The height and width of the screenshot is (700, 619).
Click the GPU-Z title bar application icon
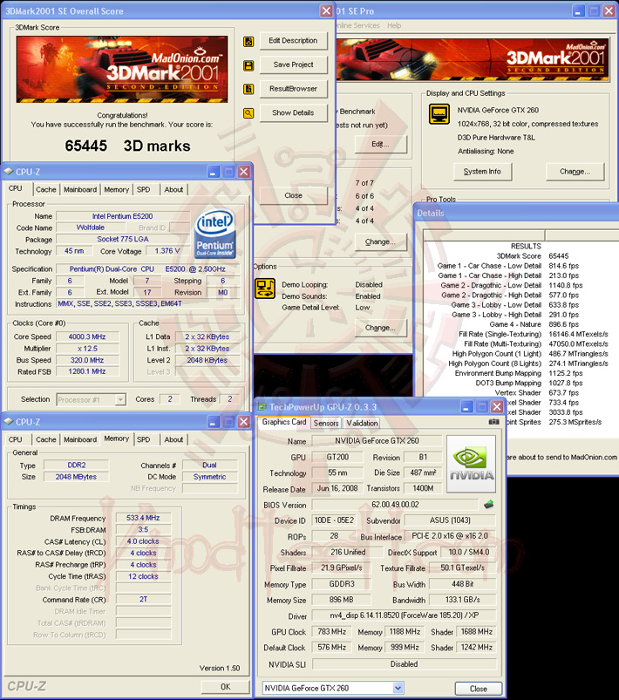(x=262, y=407)
